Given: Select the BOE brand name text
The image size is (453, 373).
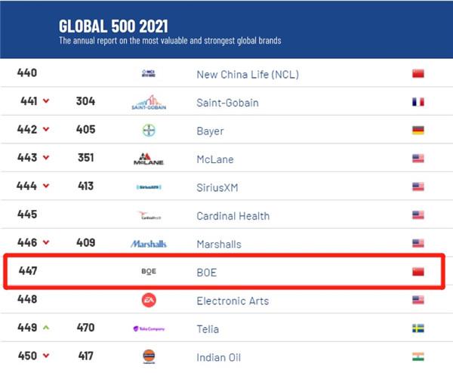Looking at the screenshot, I should pos(205,273).
